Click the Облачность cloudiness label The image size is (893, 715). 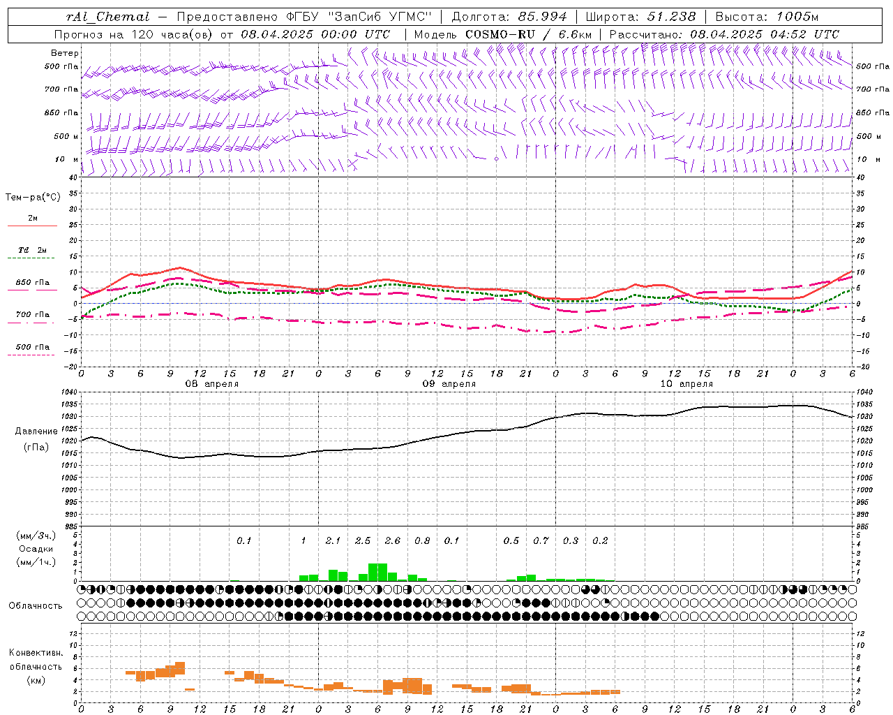pyautogui.click(x=36, y=606)
